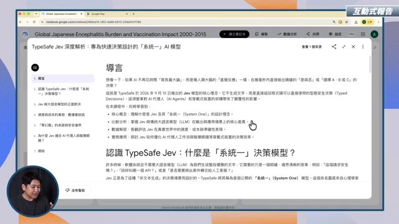Open the account avatar 'A' menu
This screenshot has width=399, height=224.
pyautogui.click(x=374, y=34)
